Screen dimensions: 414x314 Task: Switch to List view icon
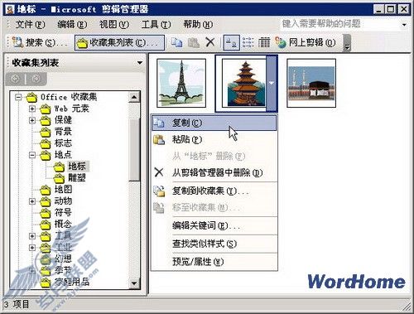248,42
